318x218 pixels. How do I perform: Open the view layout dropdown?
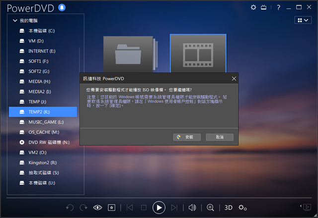point(303,20)
